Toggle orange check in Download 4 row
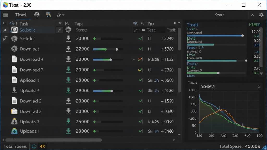The image size is (267, 150). tap(140, 59)
